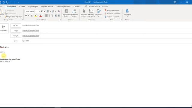Image resolution: width=192 pixels, height=108 pixels.
Task: Decrease font size with small A button
Action: [x=44, y=11]
